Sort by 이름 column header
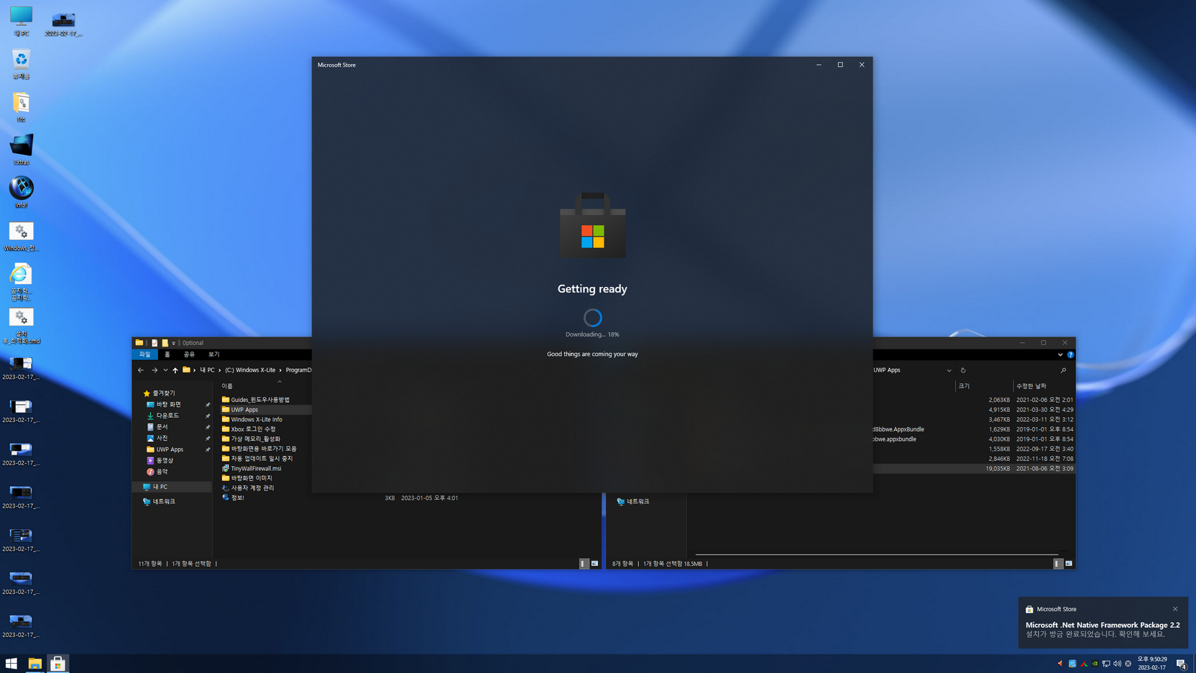The image size is (1196, 673). pyautogui.click(x=227, y=386)
